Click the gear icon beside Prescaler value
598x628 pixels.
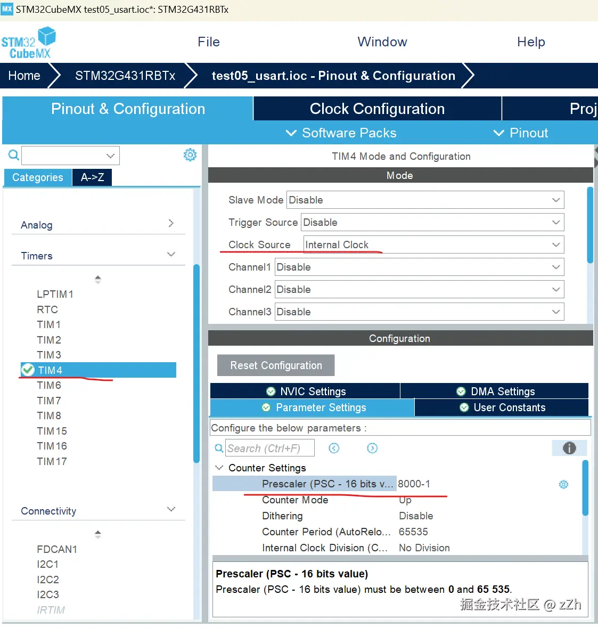click(563, 484)
